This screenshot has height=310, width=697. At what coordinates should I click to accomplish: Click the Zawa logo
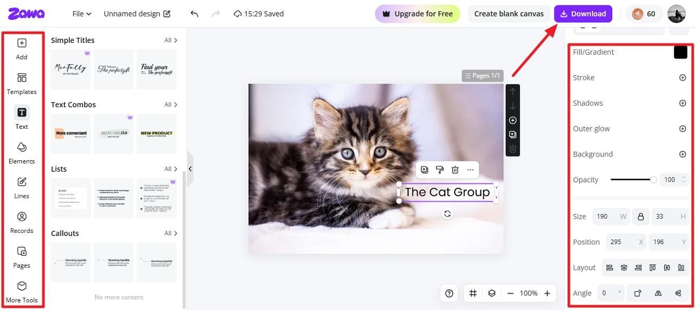26,14
